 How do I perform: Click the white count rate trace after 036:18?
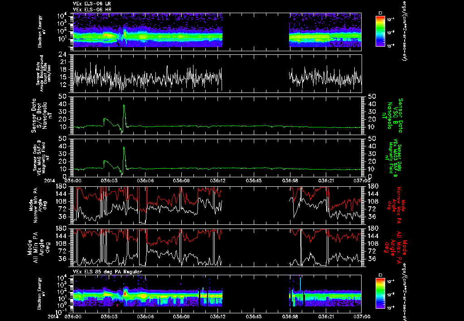coord(325,77)
